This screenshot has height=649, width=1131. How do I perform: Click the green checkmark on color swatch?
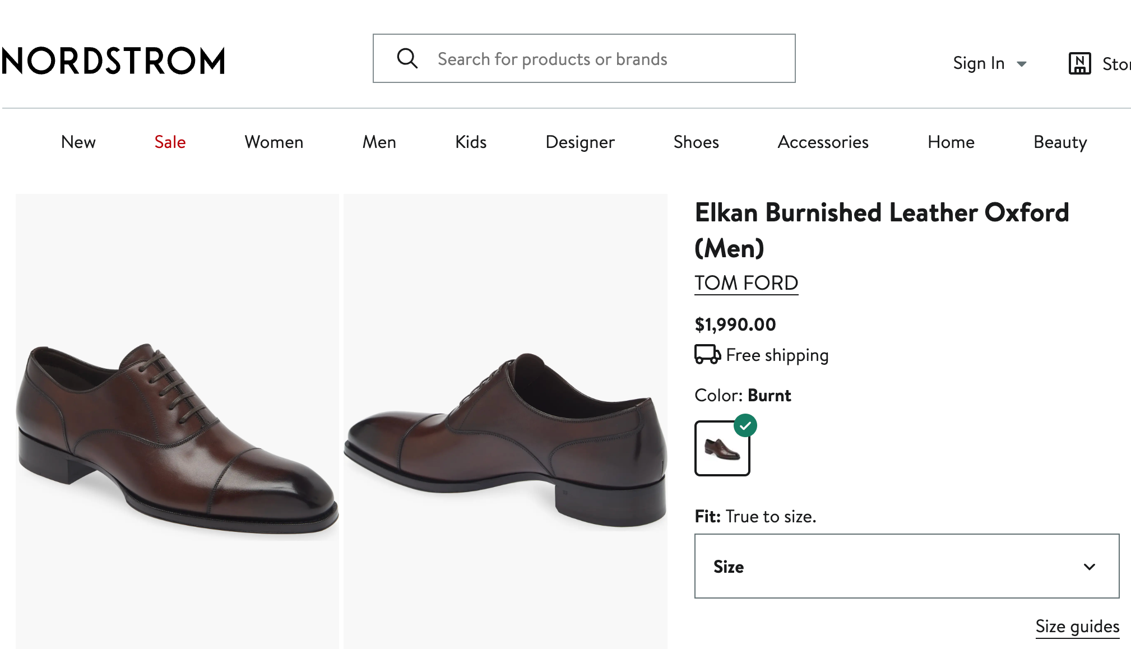(745, 426)
